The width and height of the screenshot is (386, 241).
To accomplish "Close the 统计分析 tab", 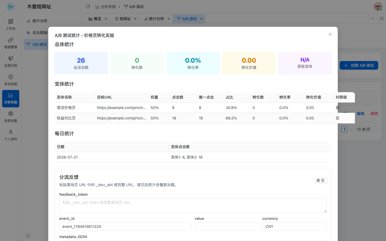I will tap(169, 19).
